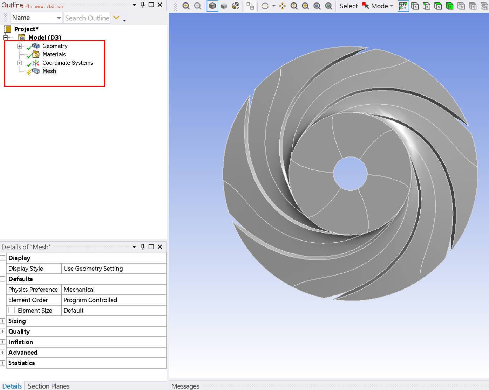Viewport: 489px width, 390px height.
Task: Select the Materials item in outline
Action: [x=54, y=54]
